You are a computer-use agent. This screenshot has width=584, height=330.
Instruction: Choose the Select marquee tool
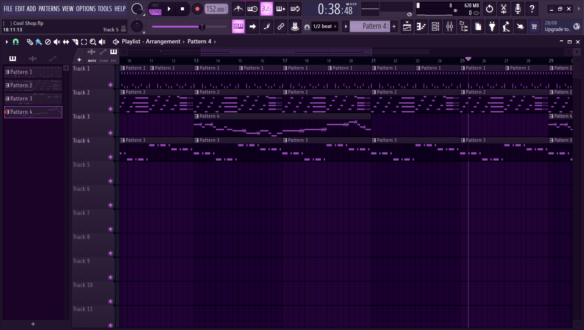[84, 42]
